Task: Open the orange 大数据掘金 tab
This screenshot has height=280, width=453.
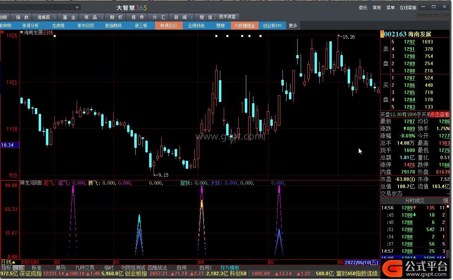Action: point(244,25)
